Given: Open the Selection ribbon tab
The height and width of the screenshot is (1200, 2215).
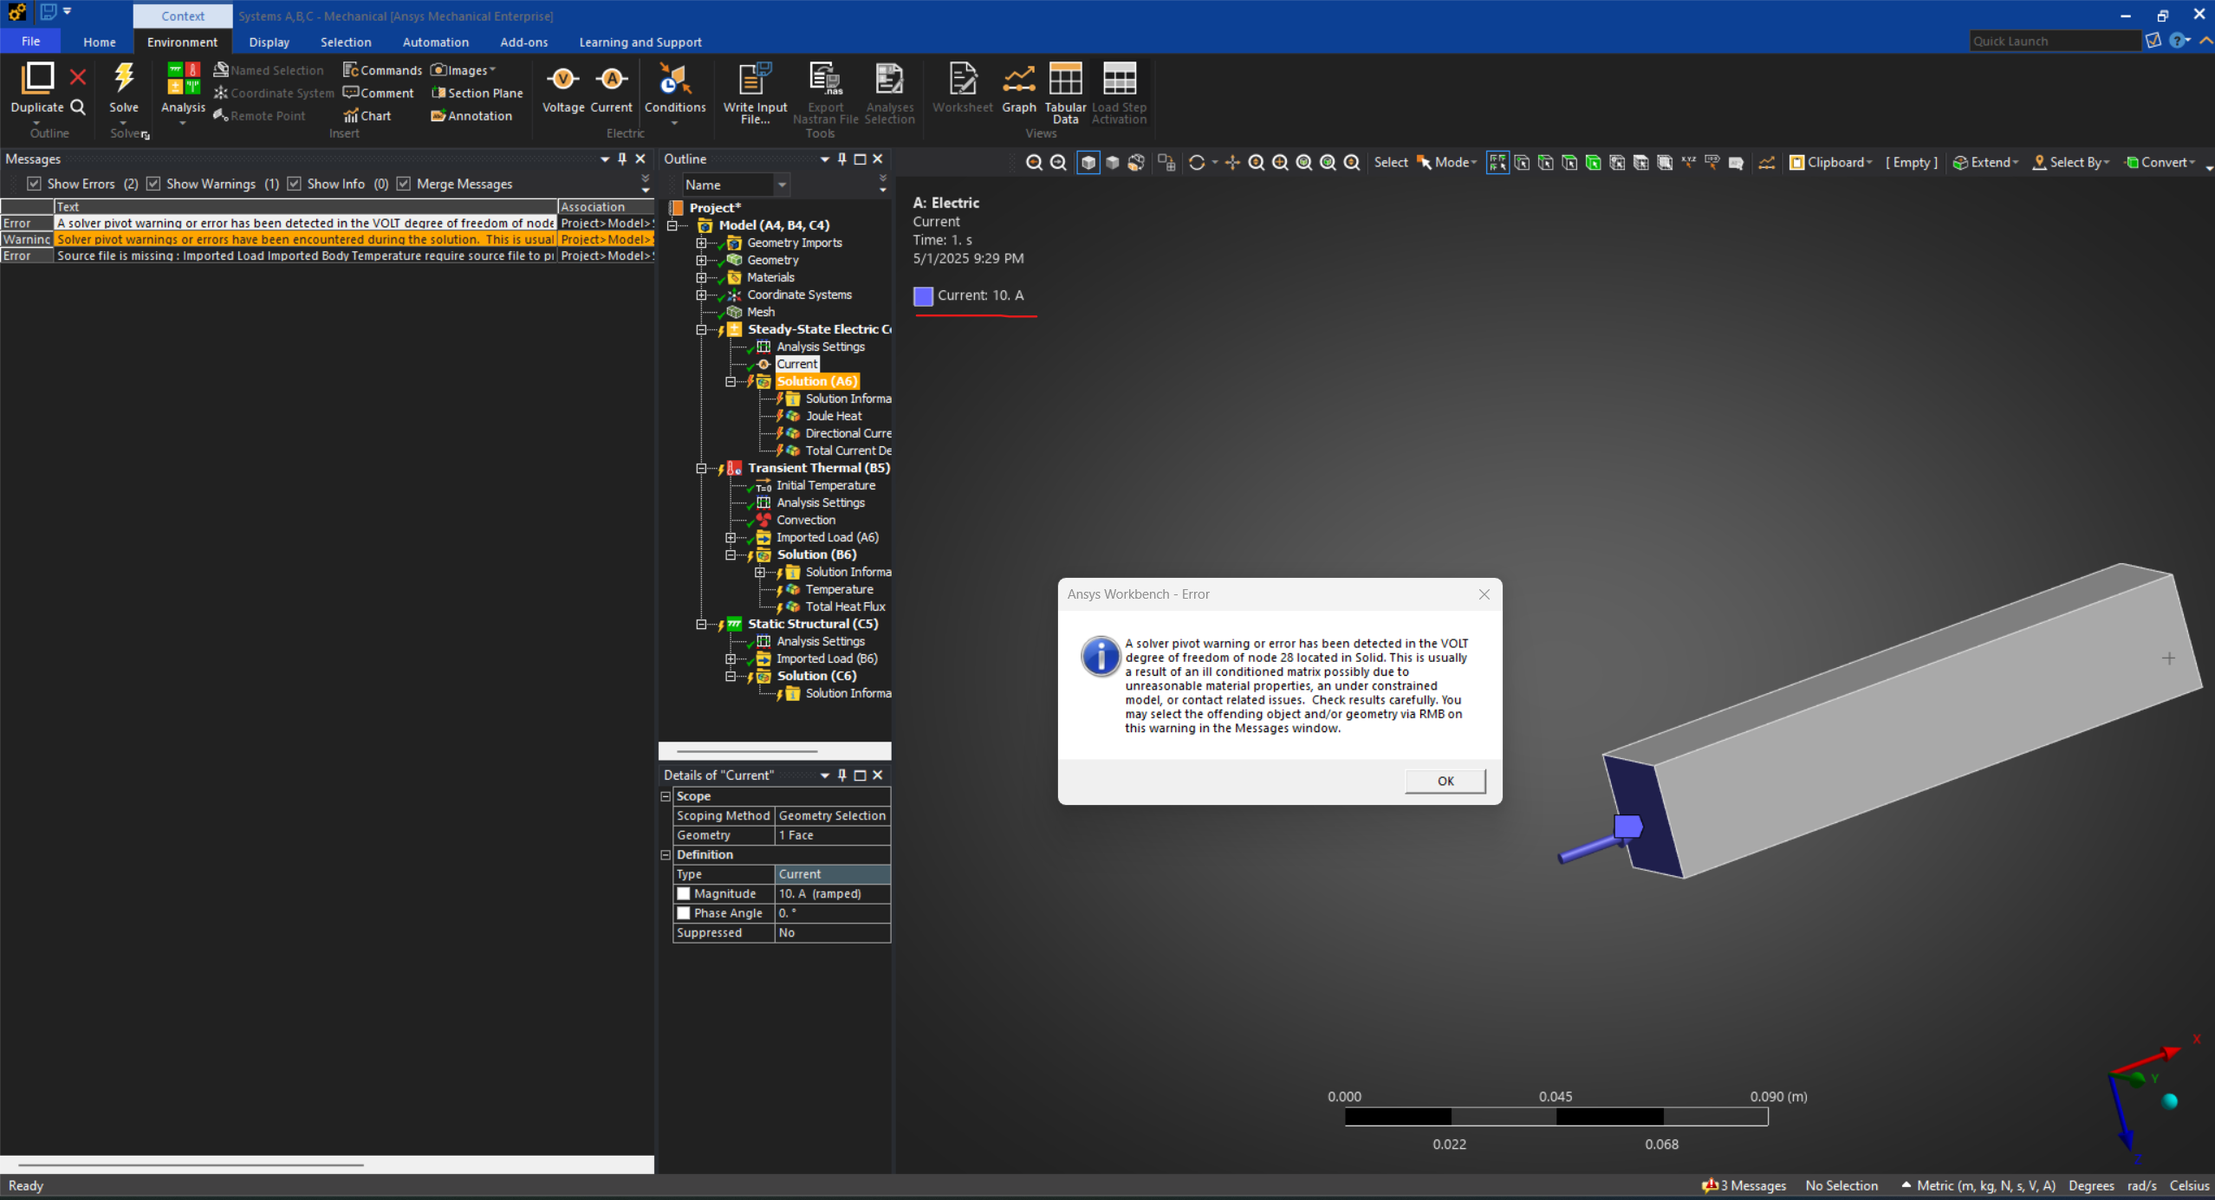Looking at the screenshot, I should (345, 42).
